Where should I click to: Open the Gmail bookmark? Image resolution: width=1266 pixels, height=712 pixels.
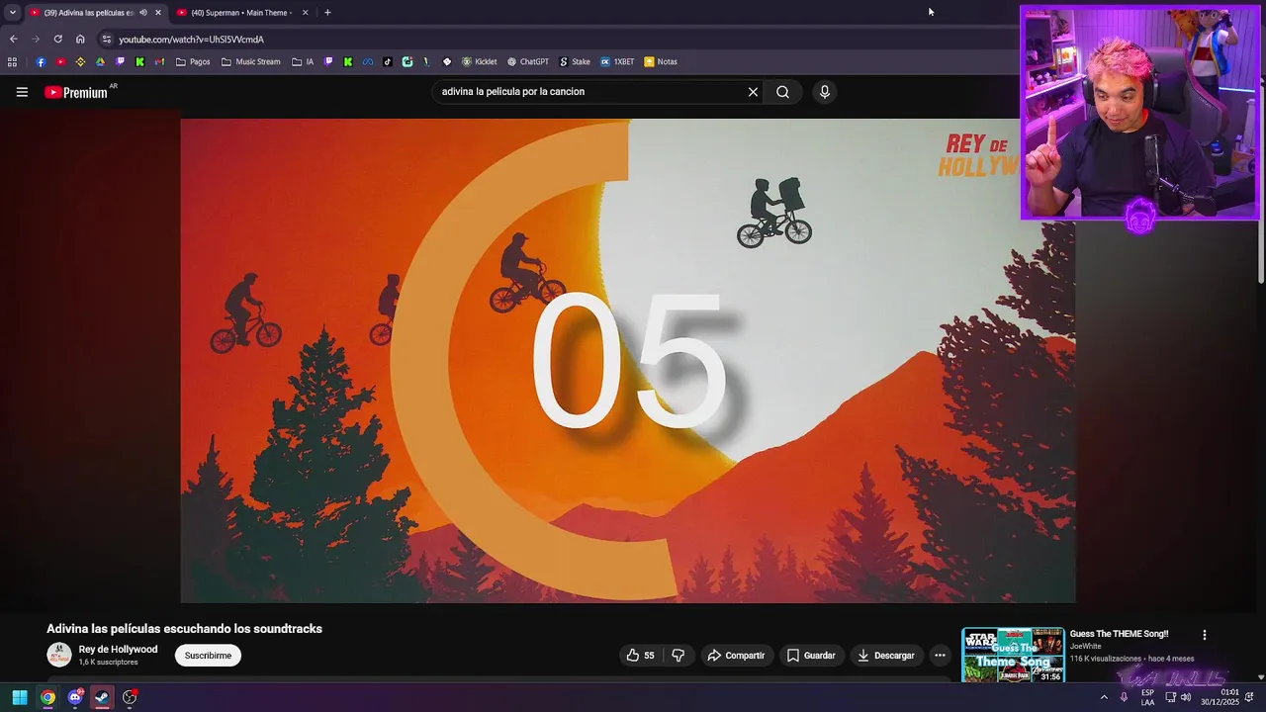tap(159, 61)
